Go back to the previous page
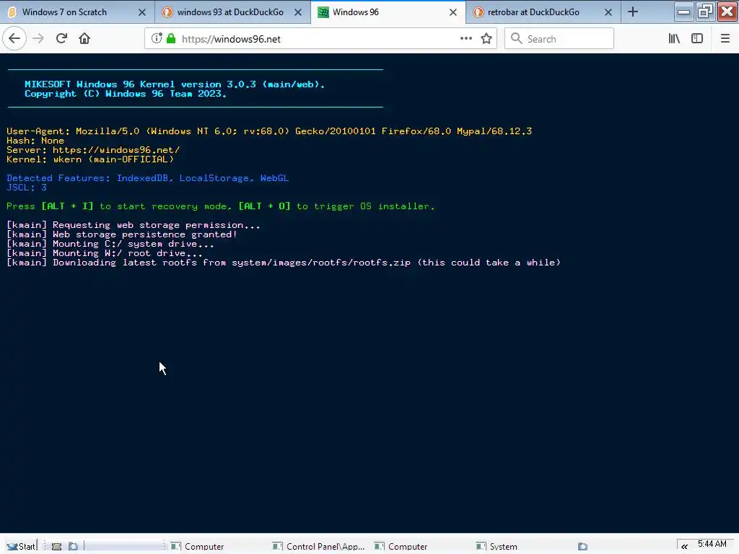Viewport: 739px width, 554px height. pyautogui.click(x=14, y=39)
